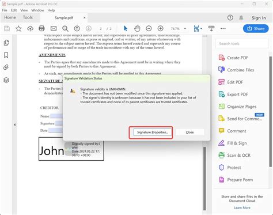Click the fit page width icon
273x215 pixels.
pos(196,29)
